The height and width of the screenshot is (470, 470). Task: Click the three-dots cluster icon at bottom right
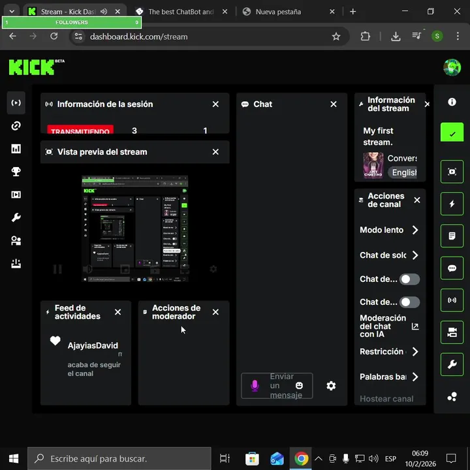[x=452, y=397]
